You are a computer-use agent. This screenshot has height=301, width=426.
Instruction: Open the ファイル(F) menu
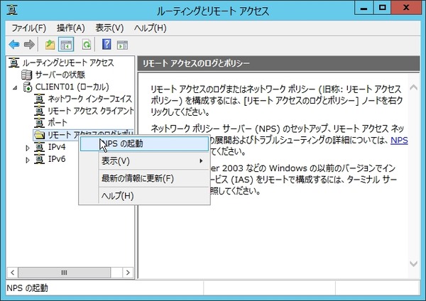click(29, 28)
